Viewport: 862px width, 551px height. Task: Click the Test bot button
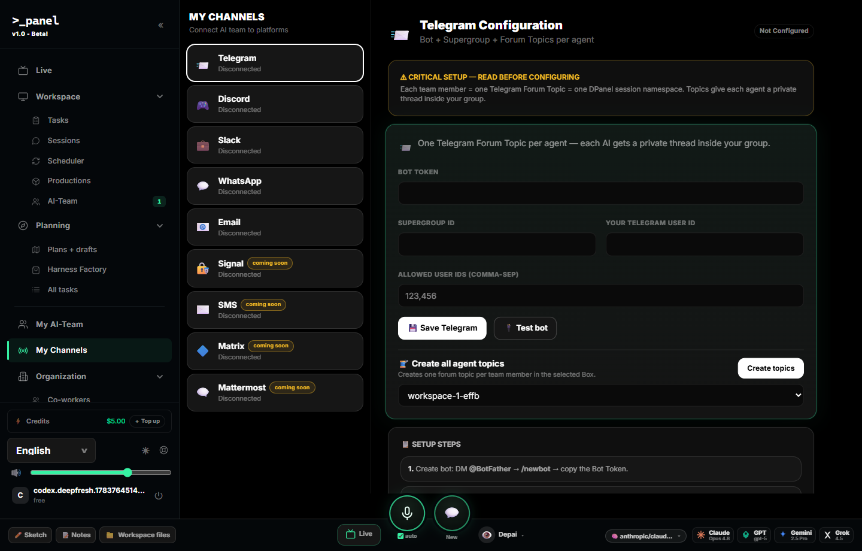tap(525, 328)
